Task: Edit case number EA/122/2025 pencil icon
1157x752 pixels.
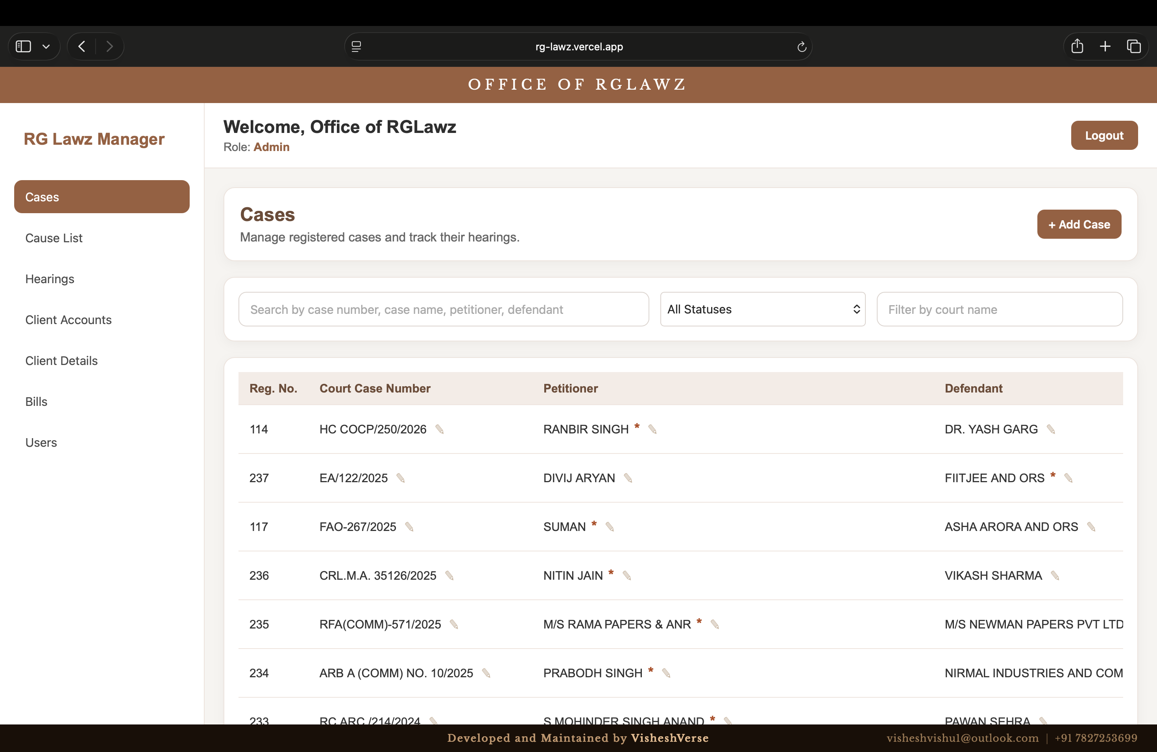Action: coord(401,478)
